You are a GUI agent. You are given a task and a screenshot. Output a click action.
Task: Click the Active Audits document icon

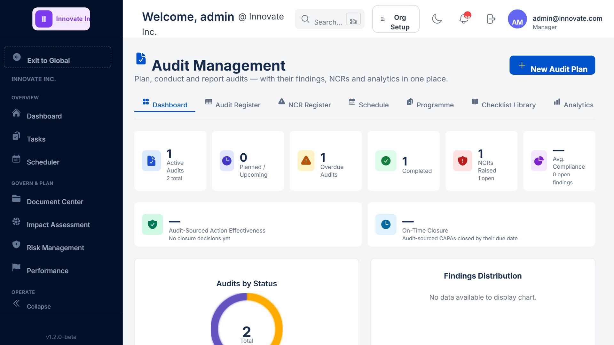151,161
